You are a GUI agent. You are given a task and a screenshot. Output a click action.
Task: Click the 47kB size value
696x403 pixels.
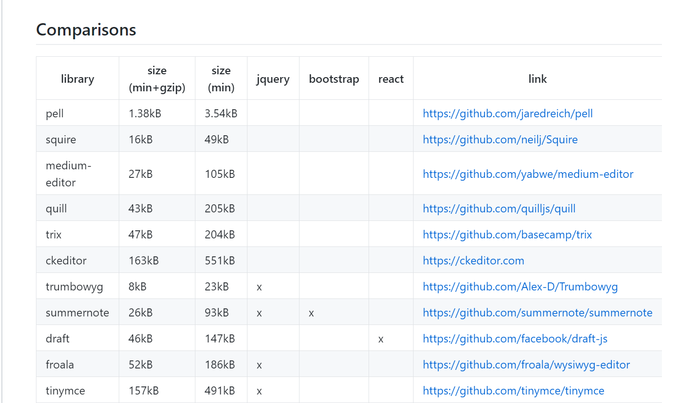pos(141,235)
